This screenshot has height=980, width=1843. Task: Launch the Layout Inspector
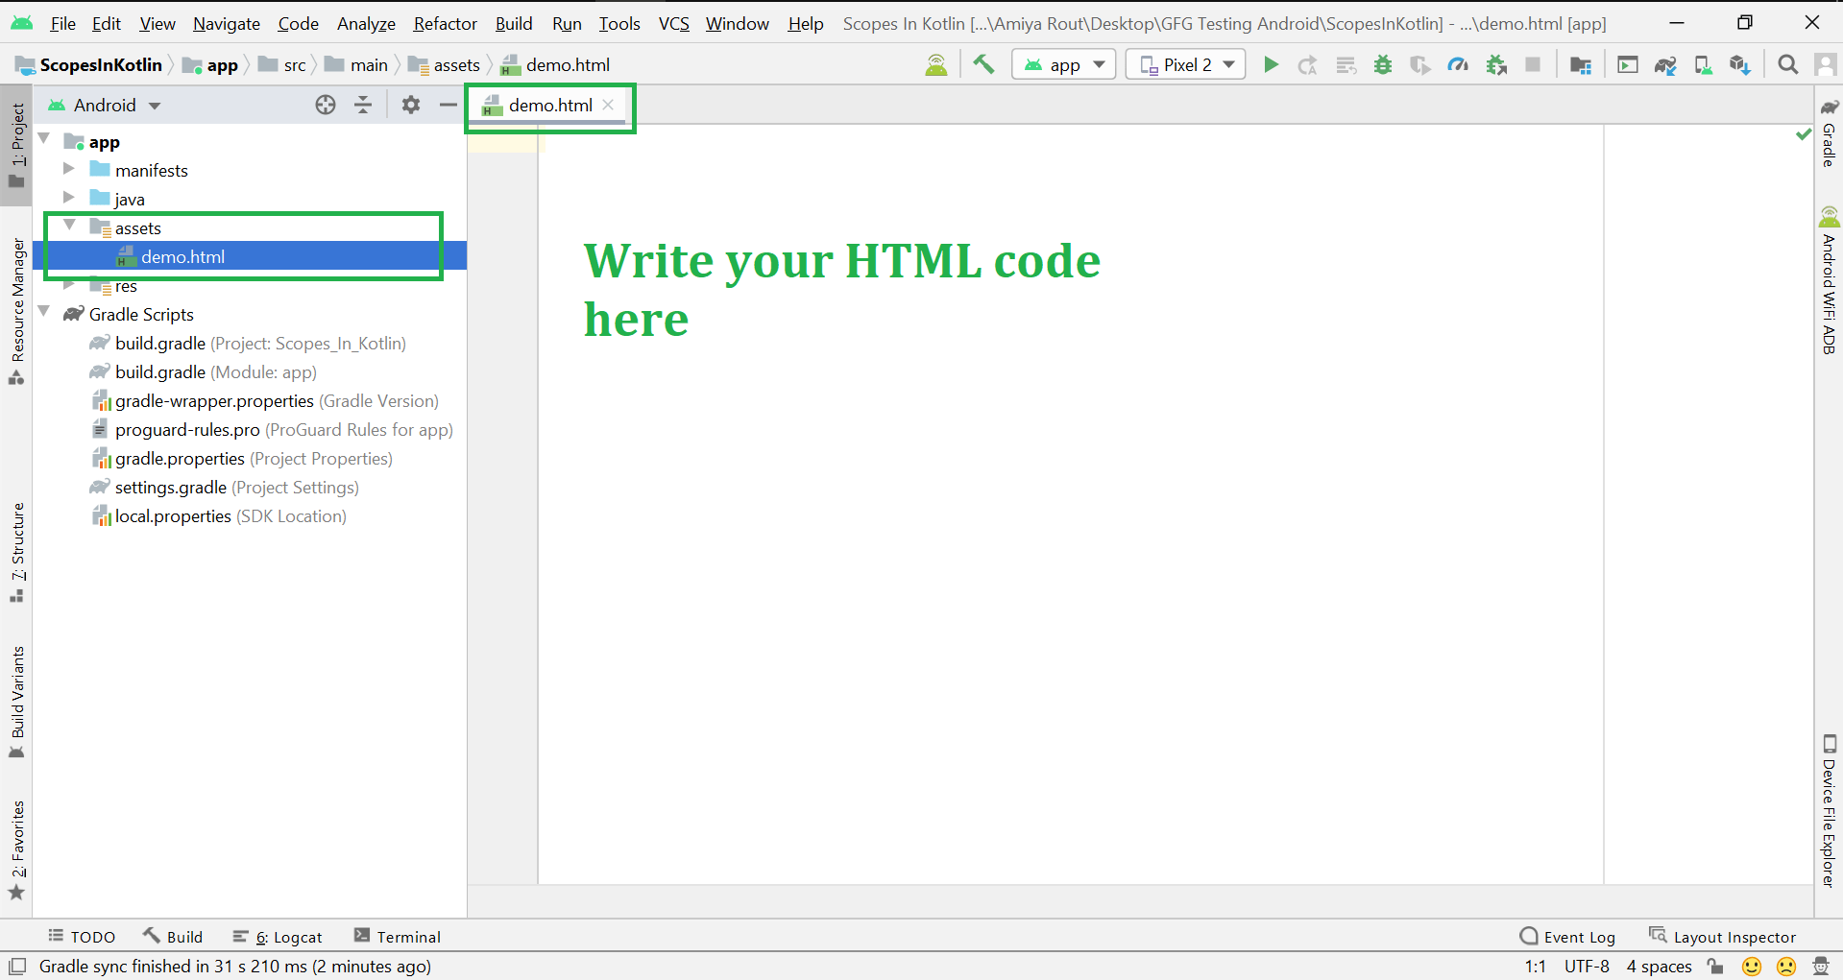click(1723, 936)
